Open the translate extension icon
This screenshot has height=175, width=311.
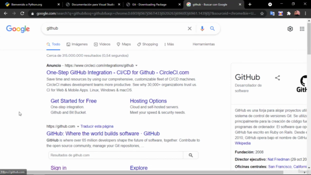click(x=272, y=14)
